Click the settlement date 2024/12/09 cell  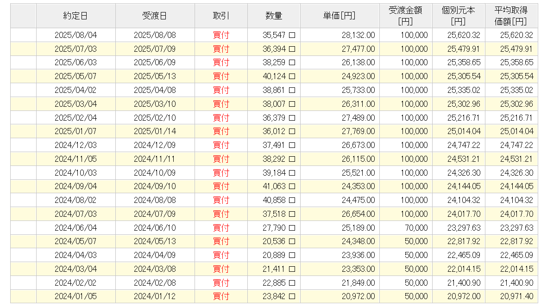155,145
